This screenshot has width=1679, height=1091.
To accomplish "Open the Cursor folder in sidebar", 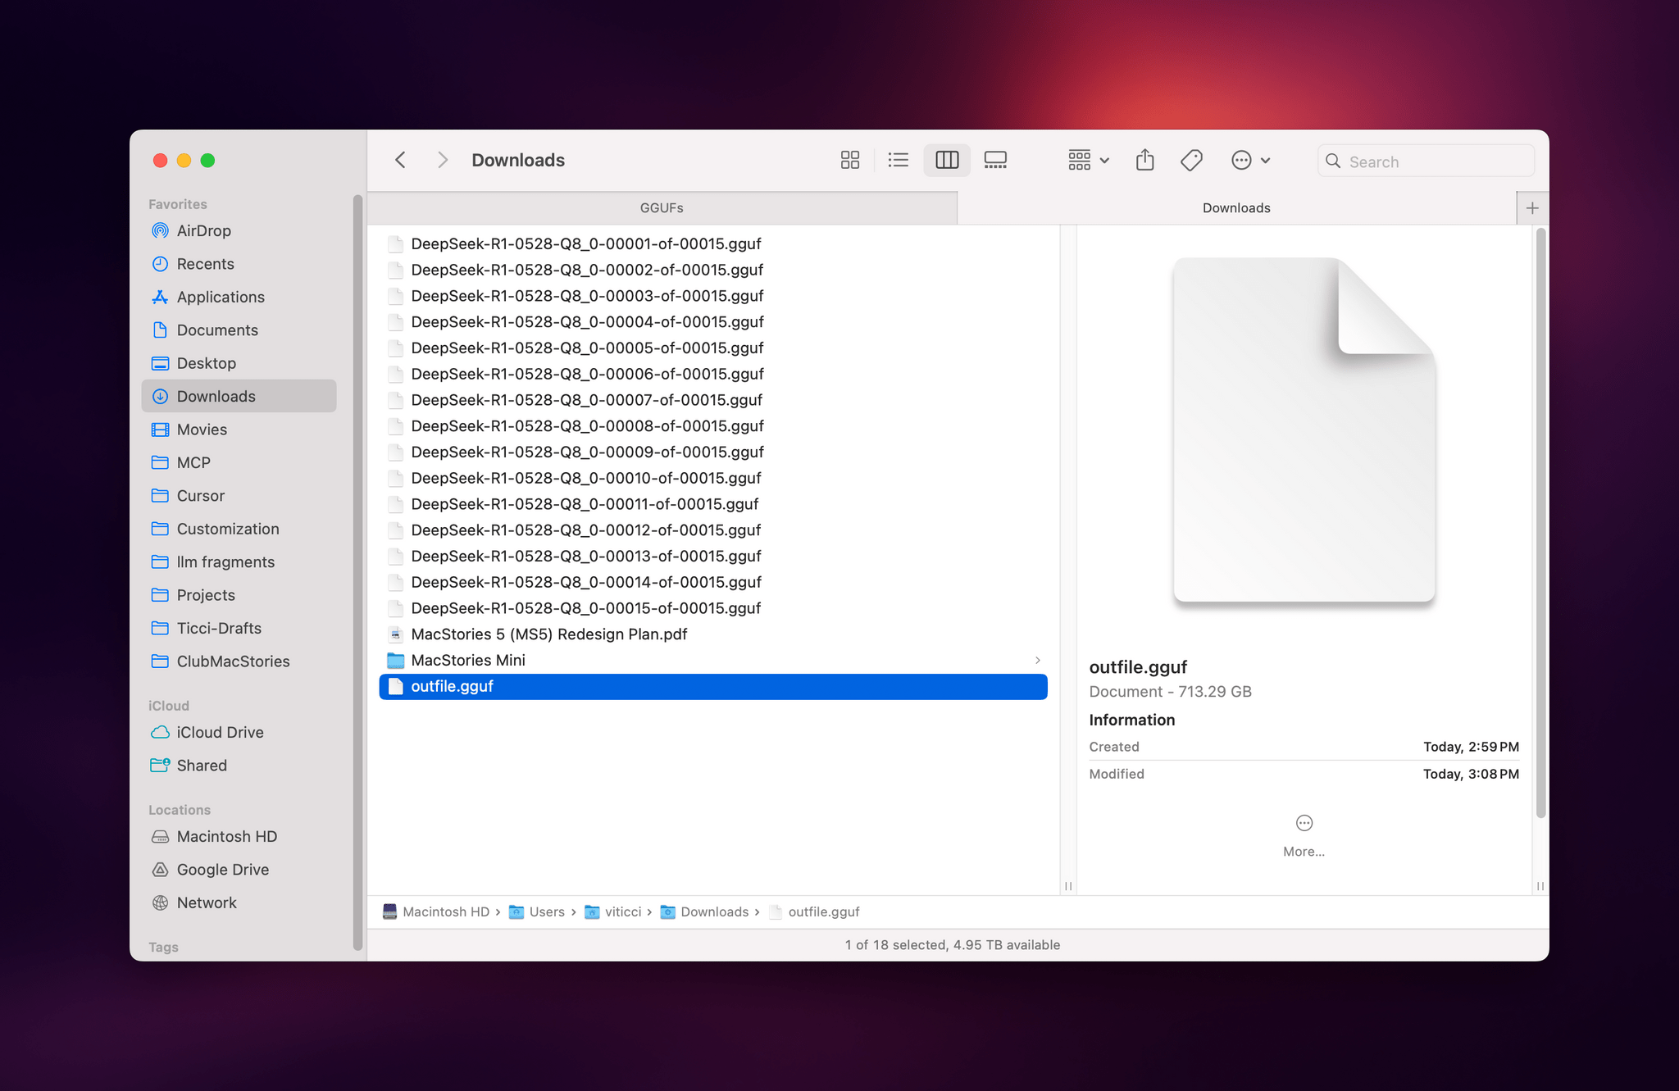I will (239, 496).
